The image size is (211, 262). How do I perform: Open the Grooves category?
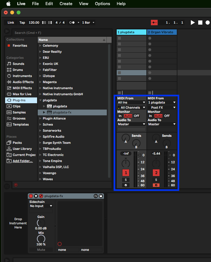(19, 118)
